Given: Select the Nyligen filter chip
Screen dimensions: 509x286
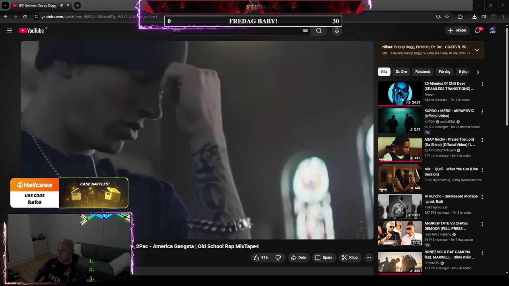Looking at the screenshot, I should tap(464, 71).
